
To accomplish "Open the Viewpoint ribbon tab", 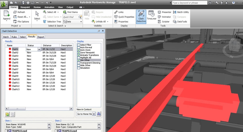I will click(x=25, y=7).
